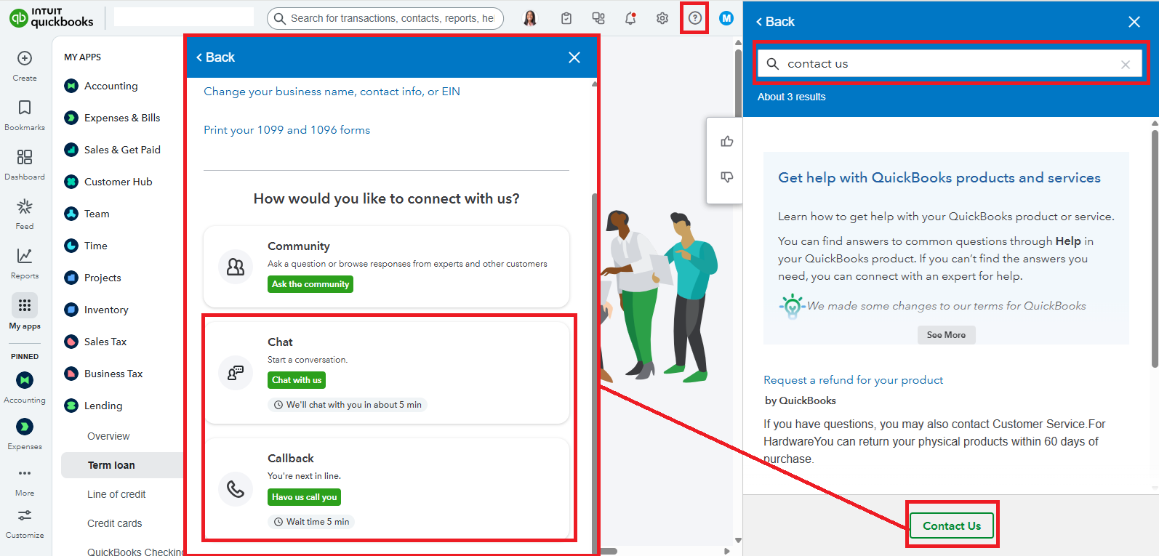1159x556 pixels.
Task: Open 'Request a refund for your product' link
Action: (853, 380)
